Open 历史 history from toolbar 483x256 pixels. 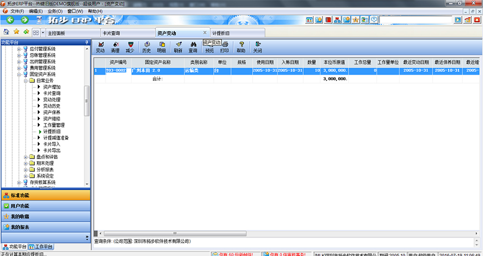point(147,47)
